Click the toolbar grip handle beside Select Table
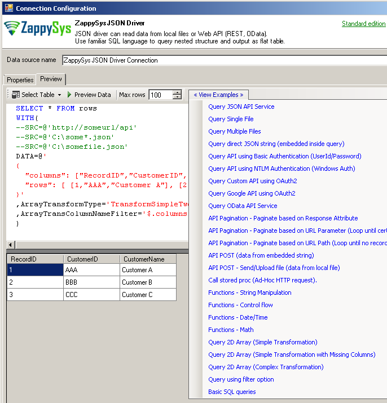 [x=8, y=95]
